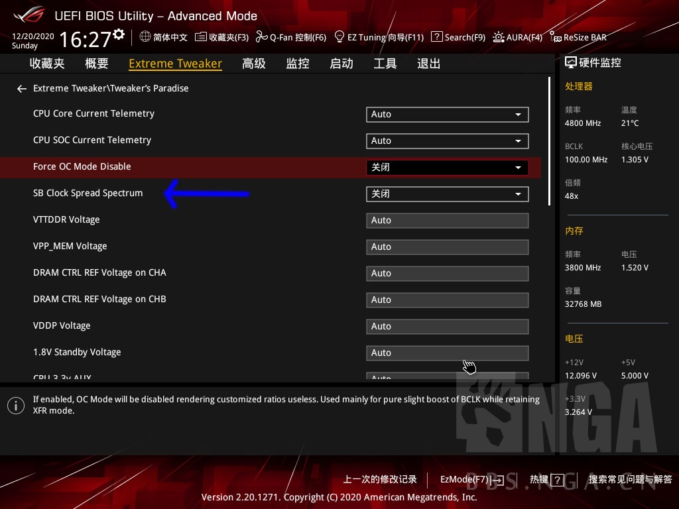Go to the 退出 tab
Viewport: 679px width, 509px height.
429,64
